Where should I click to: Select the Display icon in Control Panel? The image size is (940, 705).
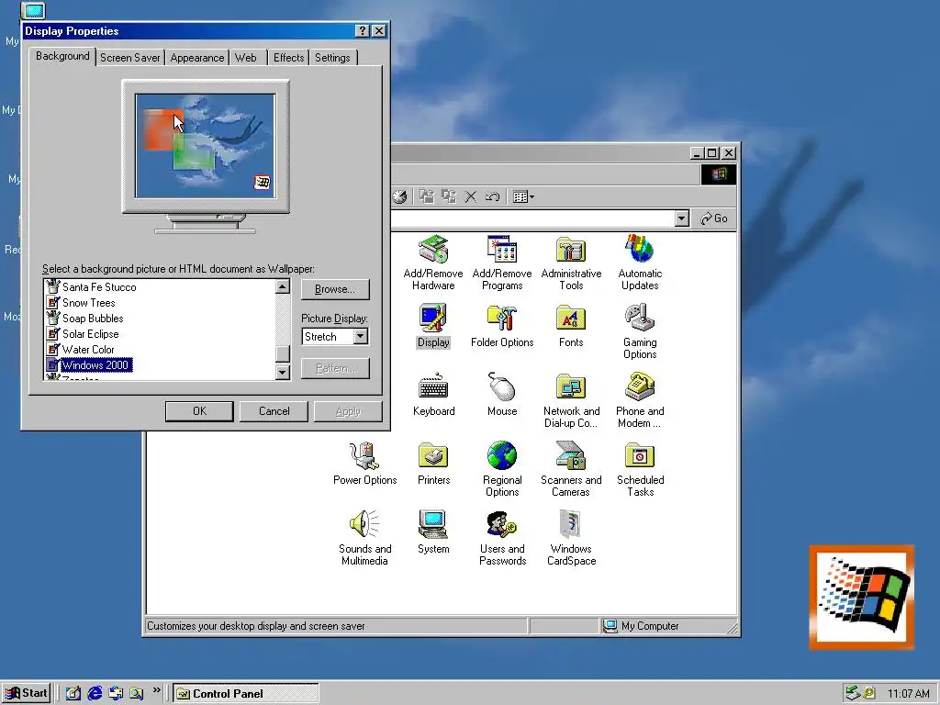point(433,326)
